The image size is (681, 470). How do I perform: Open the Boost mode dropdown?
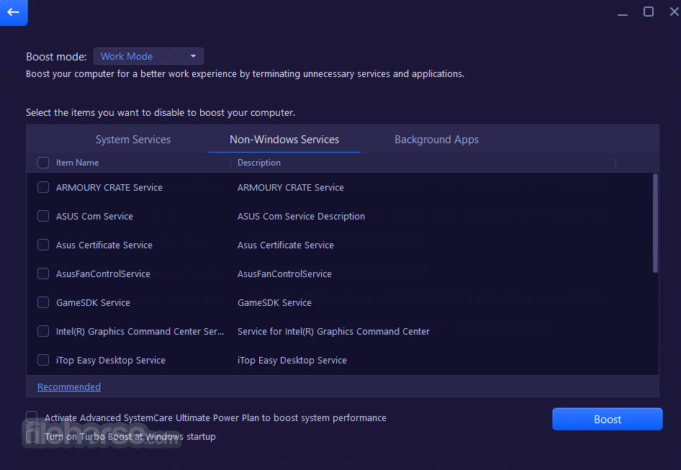pyautogui.click(x=148, y=56)
